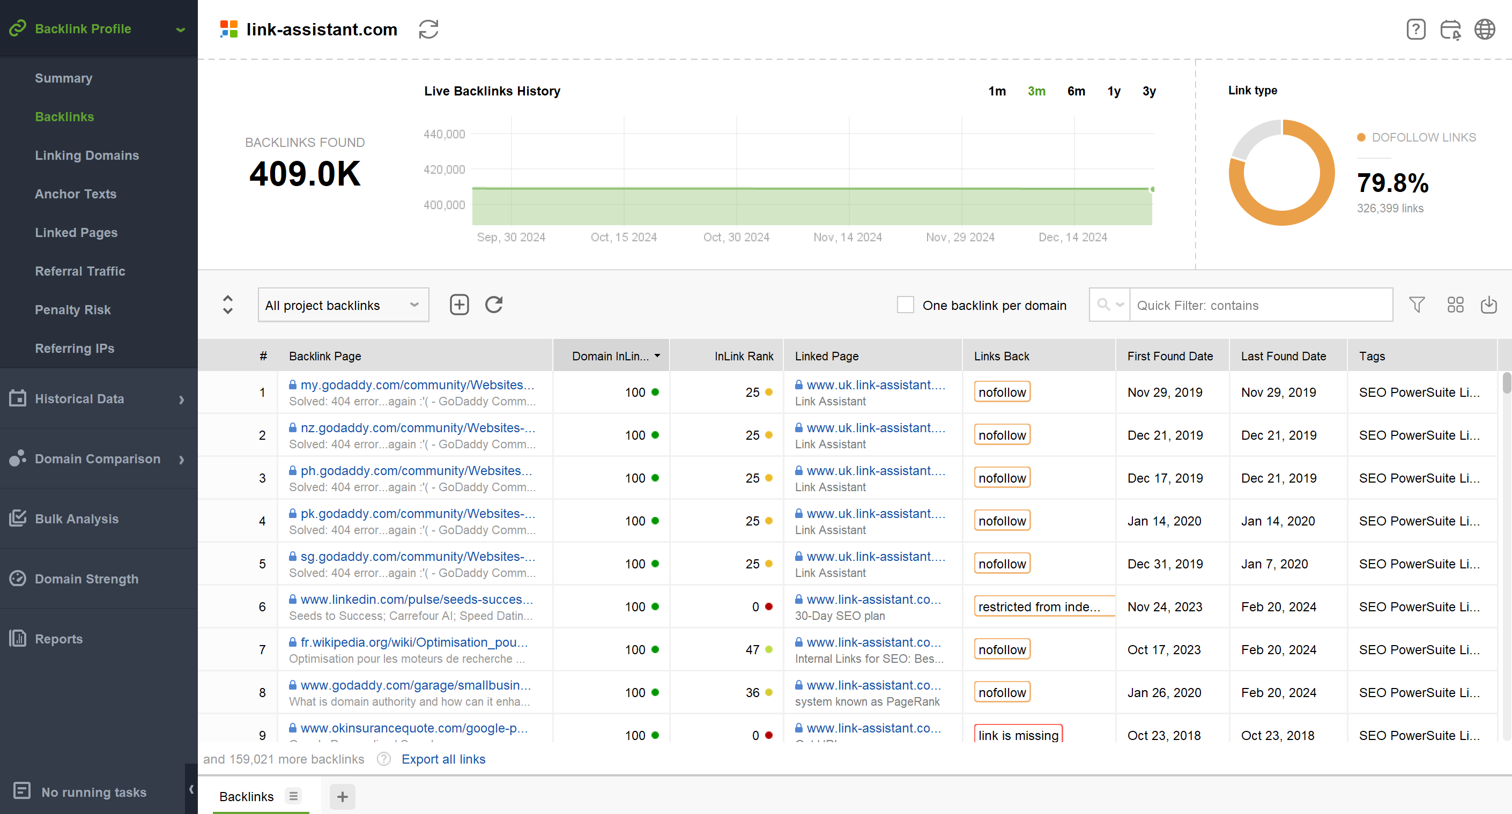Click lock icon on my.godaddy.com row
The height and width of the screenshot is (814, 1512).
[292, 385]
